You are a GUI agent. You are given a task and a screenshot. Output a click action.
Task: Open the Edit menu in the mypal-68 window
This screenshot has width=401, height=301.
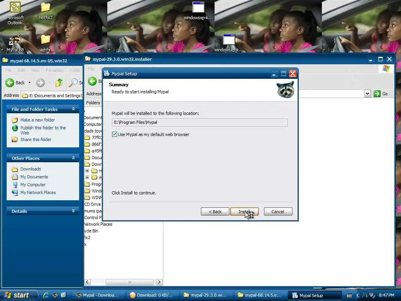pos(21,70)
